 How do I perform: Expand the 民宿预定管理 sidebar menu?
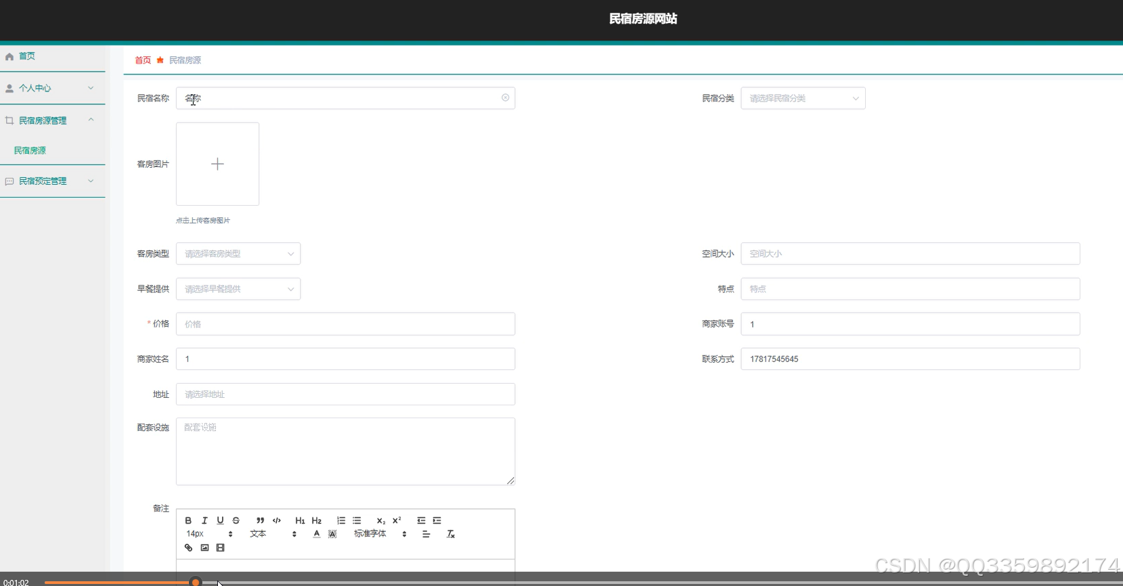[53, 181]
